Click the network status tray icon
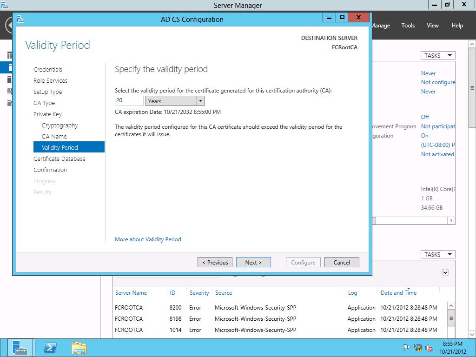The height and width of the screenshot is (357, 476). [418, 348]
